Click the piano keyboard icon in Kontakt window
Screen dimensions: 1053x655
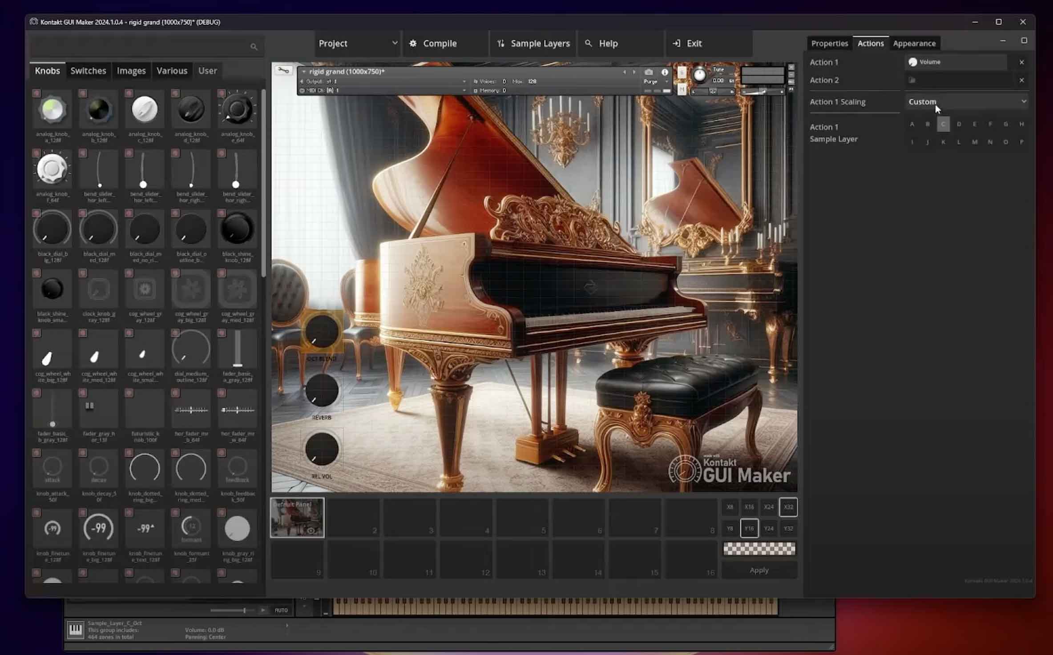pos(75,630)
